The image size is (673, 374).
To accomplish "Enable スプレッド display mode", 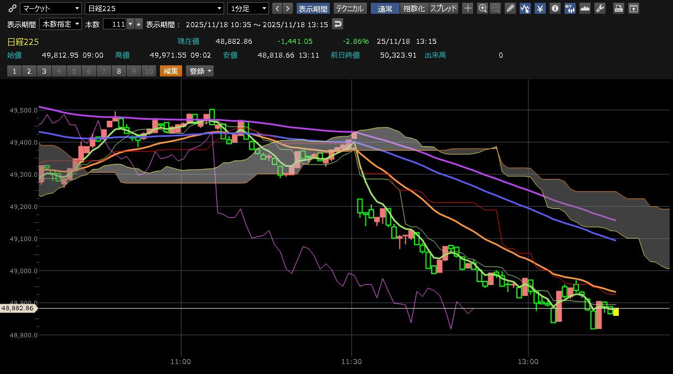I will tap(444, 8).
